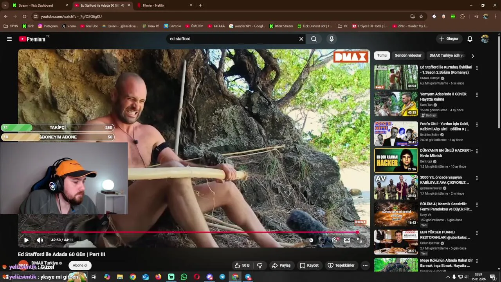Open YouTube notifications bell
This screenshot has height=282, width=501.
[470, 39]
